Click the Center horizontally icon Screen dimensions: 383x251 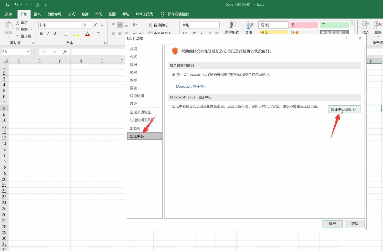point(120,34)
